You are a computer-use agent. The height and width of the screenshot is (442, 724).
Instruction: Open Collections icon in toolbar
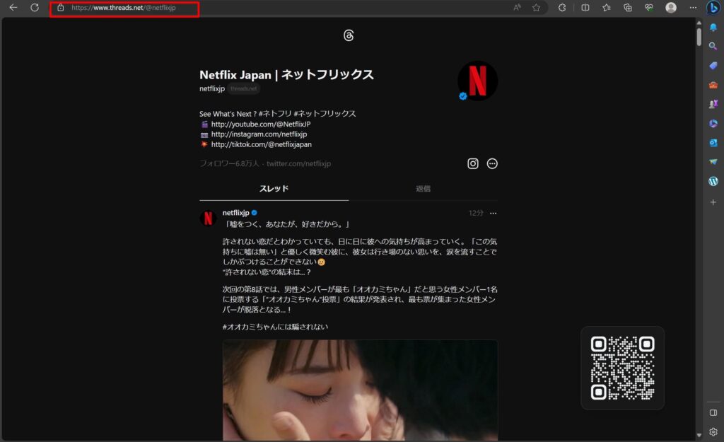pyautogui.click(x=628, y=7)
